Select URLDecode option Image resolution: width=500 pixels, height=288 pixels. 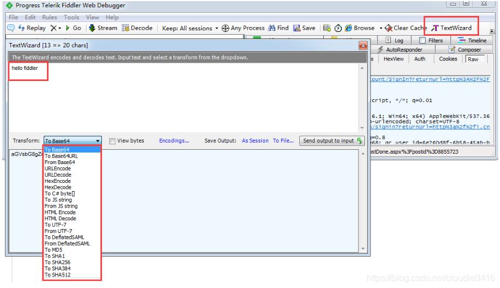tap(72, 175)
